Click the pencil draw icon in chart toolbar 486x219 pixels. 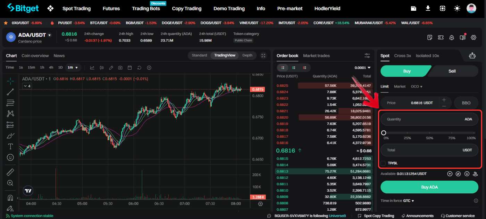(x=111, y=67)
